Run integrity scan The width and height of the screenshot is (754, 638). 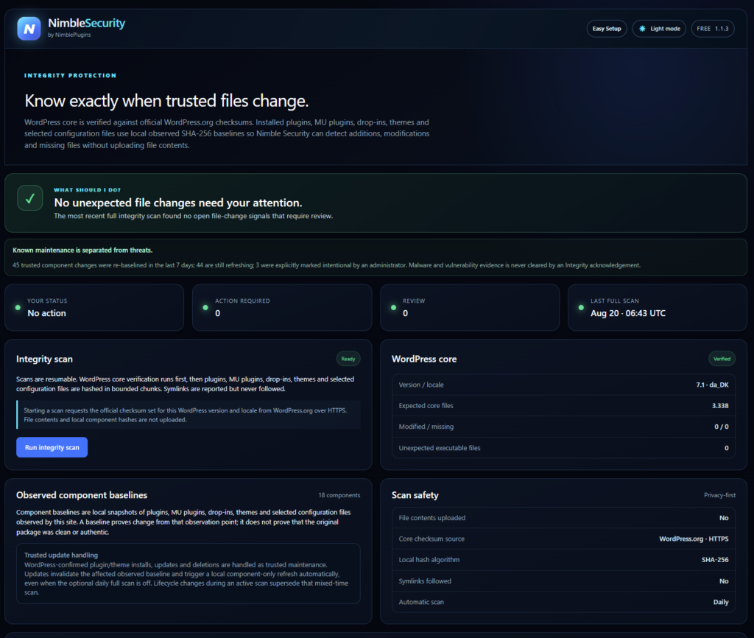[52, 447]
